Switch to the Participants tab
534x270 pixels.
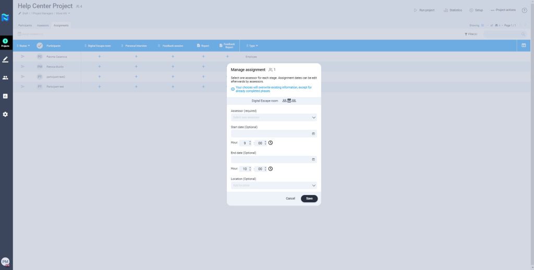(x=25, y=25)
